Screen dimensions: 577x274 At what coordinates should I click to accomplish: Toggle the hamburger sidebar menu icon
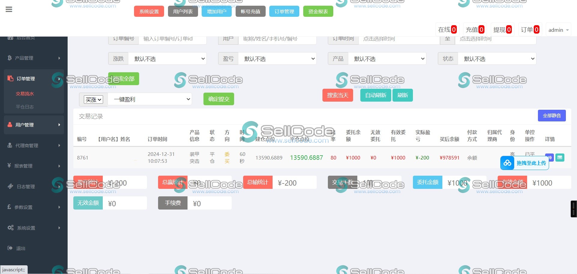[x=9, y=10]
